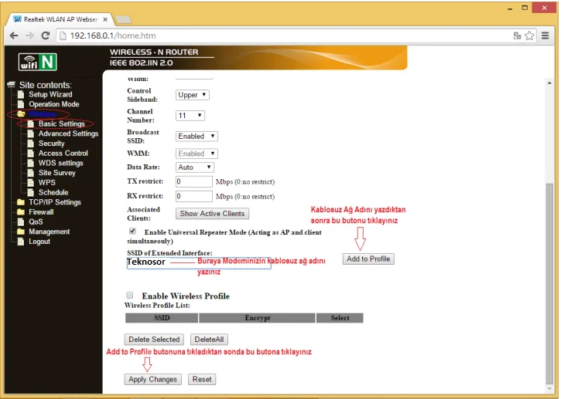The image size is (564, 399).
Task: Click the TCP/IP Settings folder icon
Action: tap(21, 202)
